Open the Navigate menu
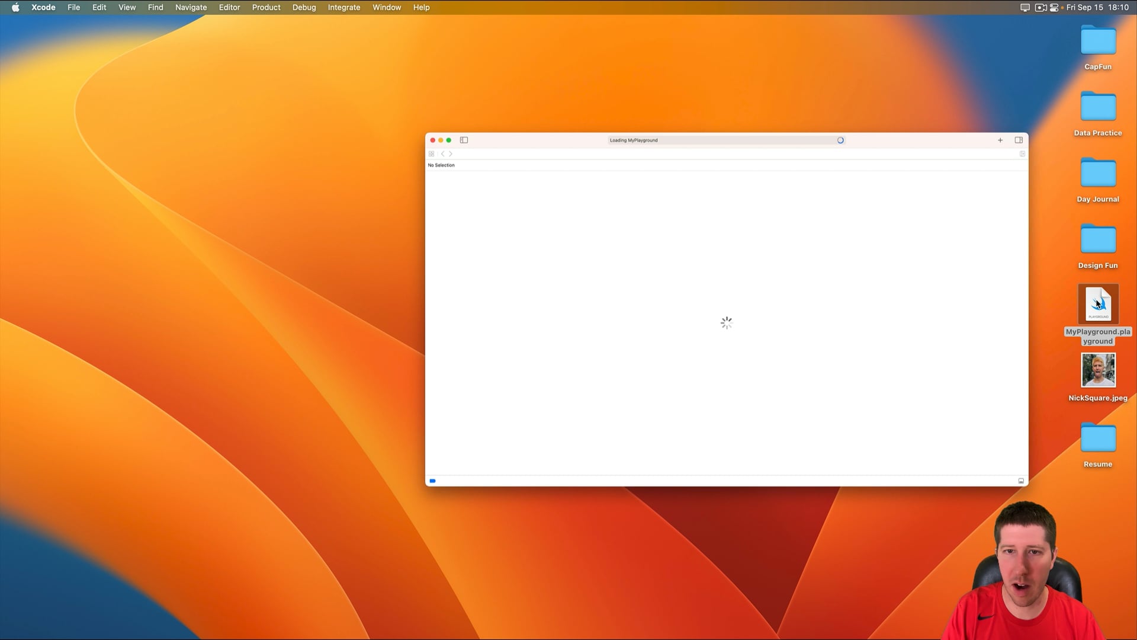This screenshot has width=1137, height=640. click(x=191, y=8)
